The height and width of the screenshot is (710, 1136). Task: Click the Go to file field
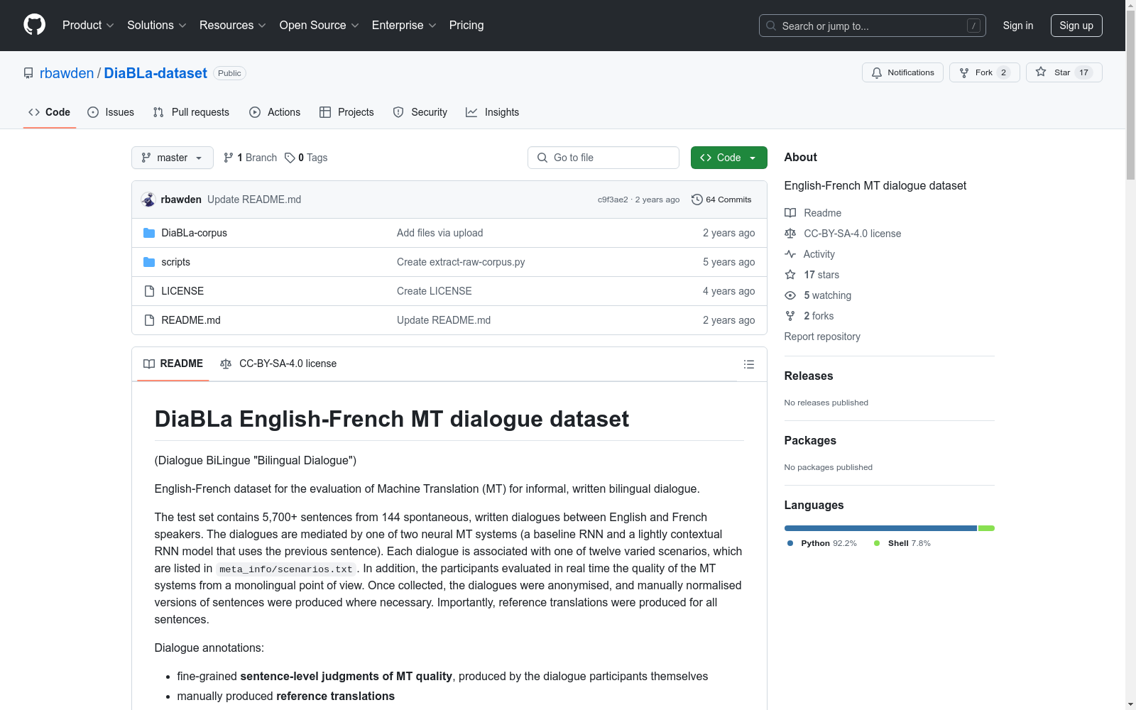[603, 158]
